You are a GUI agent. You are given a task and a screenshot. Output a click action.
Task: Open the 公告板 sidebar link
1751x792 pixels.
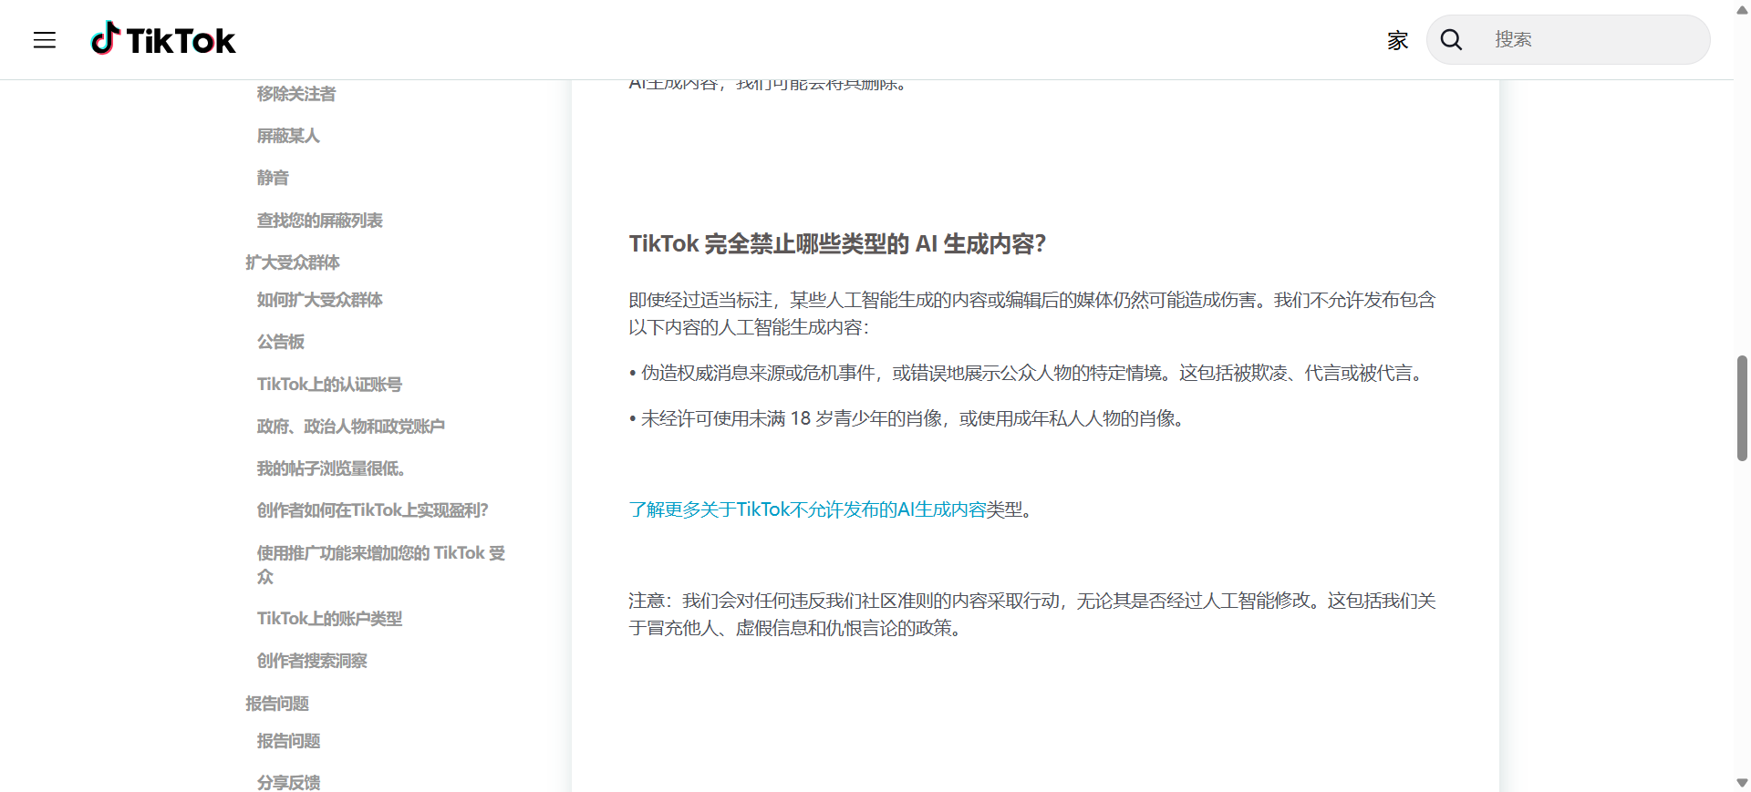[x=281, y=342]
